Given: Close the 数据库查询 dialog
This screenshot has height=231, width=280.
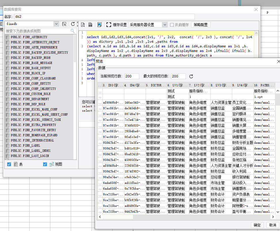Looking at the screenshot, I should [x=256, y=9].
